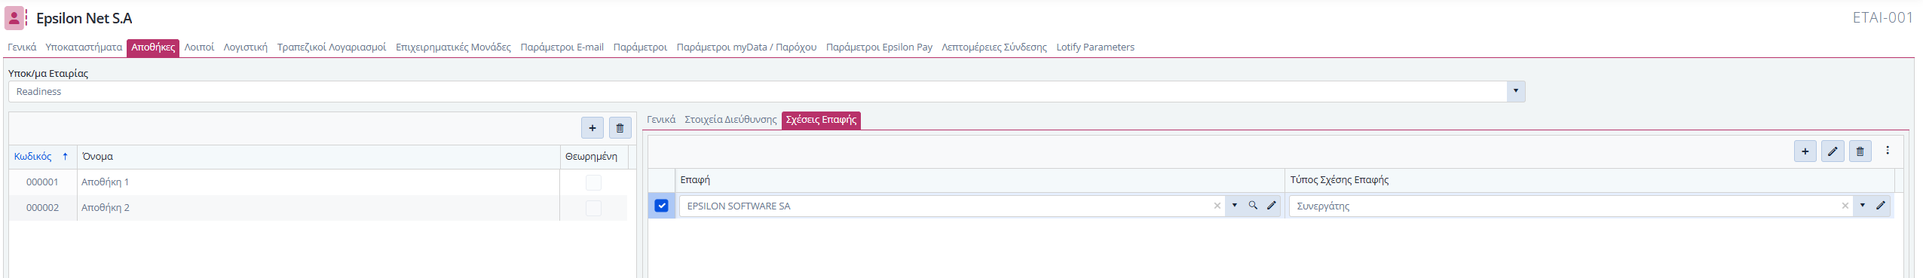Click the plus icon to add a warehouse
1923x278 pixels.
coord(593,128)
